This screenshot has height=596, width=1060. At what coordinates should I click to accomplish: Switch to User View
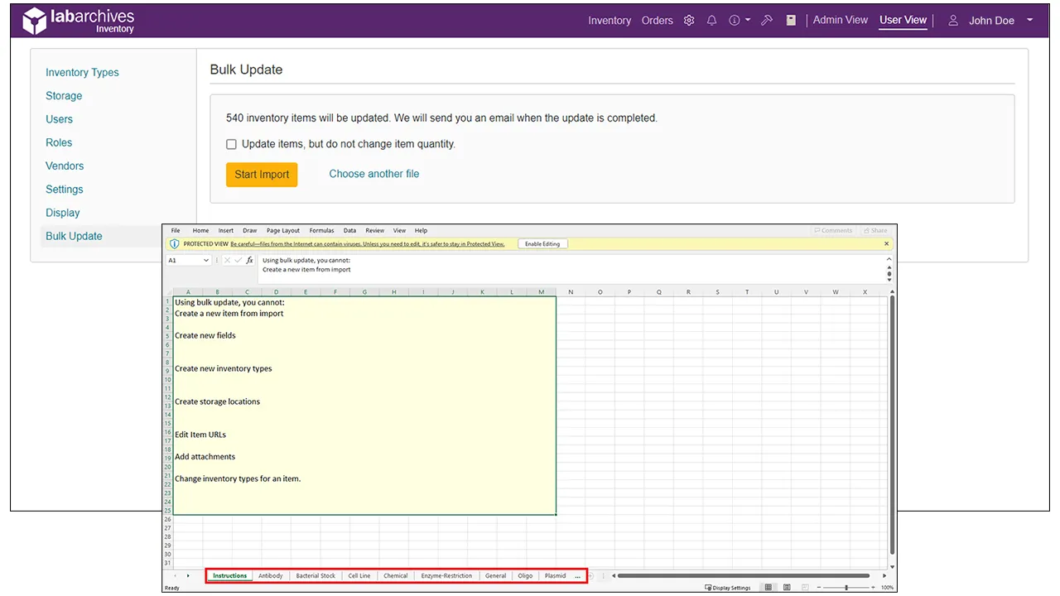point(903,20)
